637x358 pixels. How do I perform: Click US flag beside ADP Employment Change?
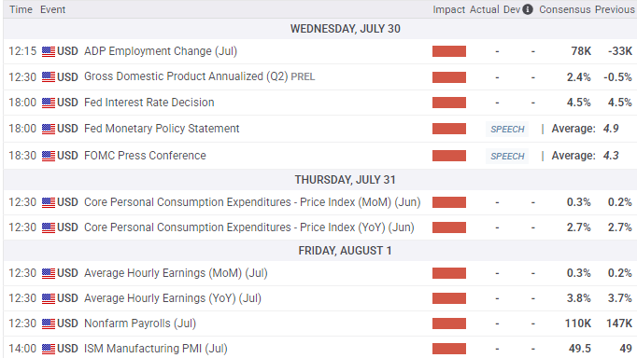[x=49, y=51]
